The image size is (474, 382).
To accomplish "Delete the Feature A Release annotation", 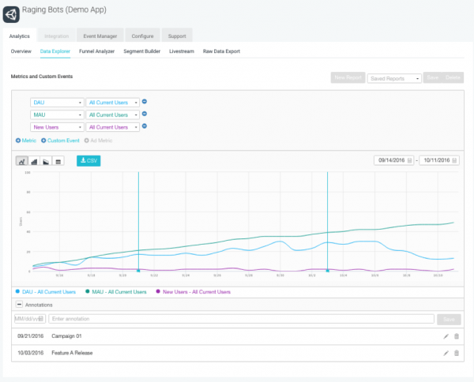I will (457, 353).
